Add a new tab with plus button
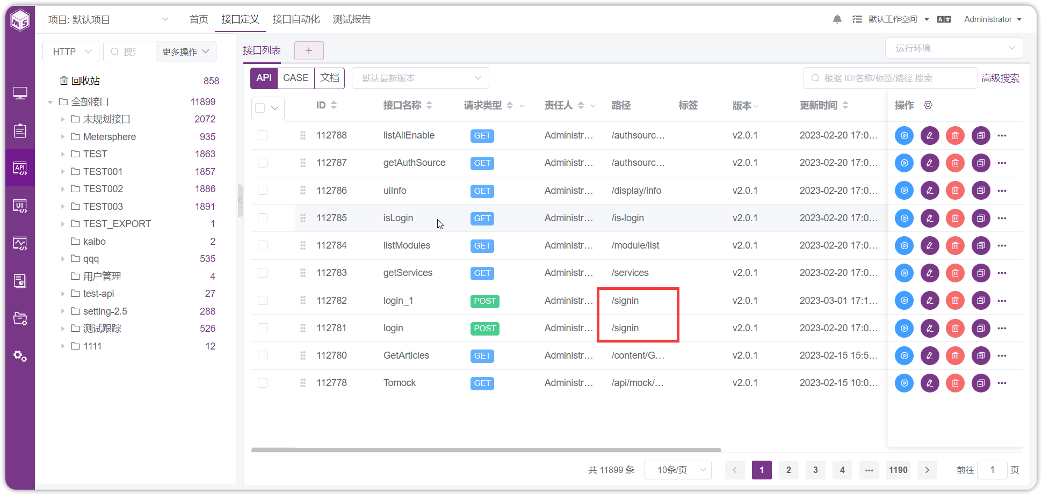 click(x=309, y=50)
